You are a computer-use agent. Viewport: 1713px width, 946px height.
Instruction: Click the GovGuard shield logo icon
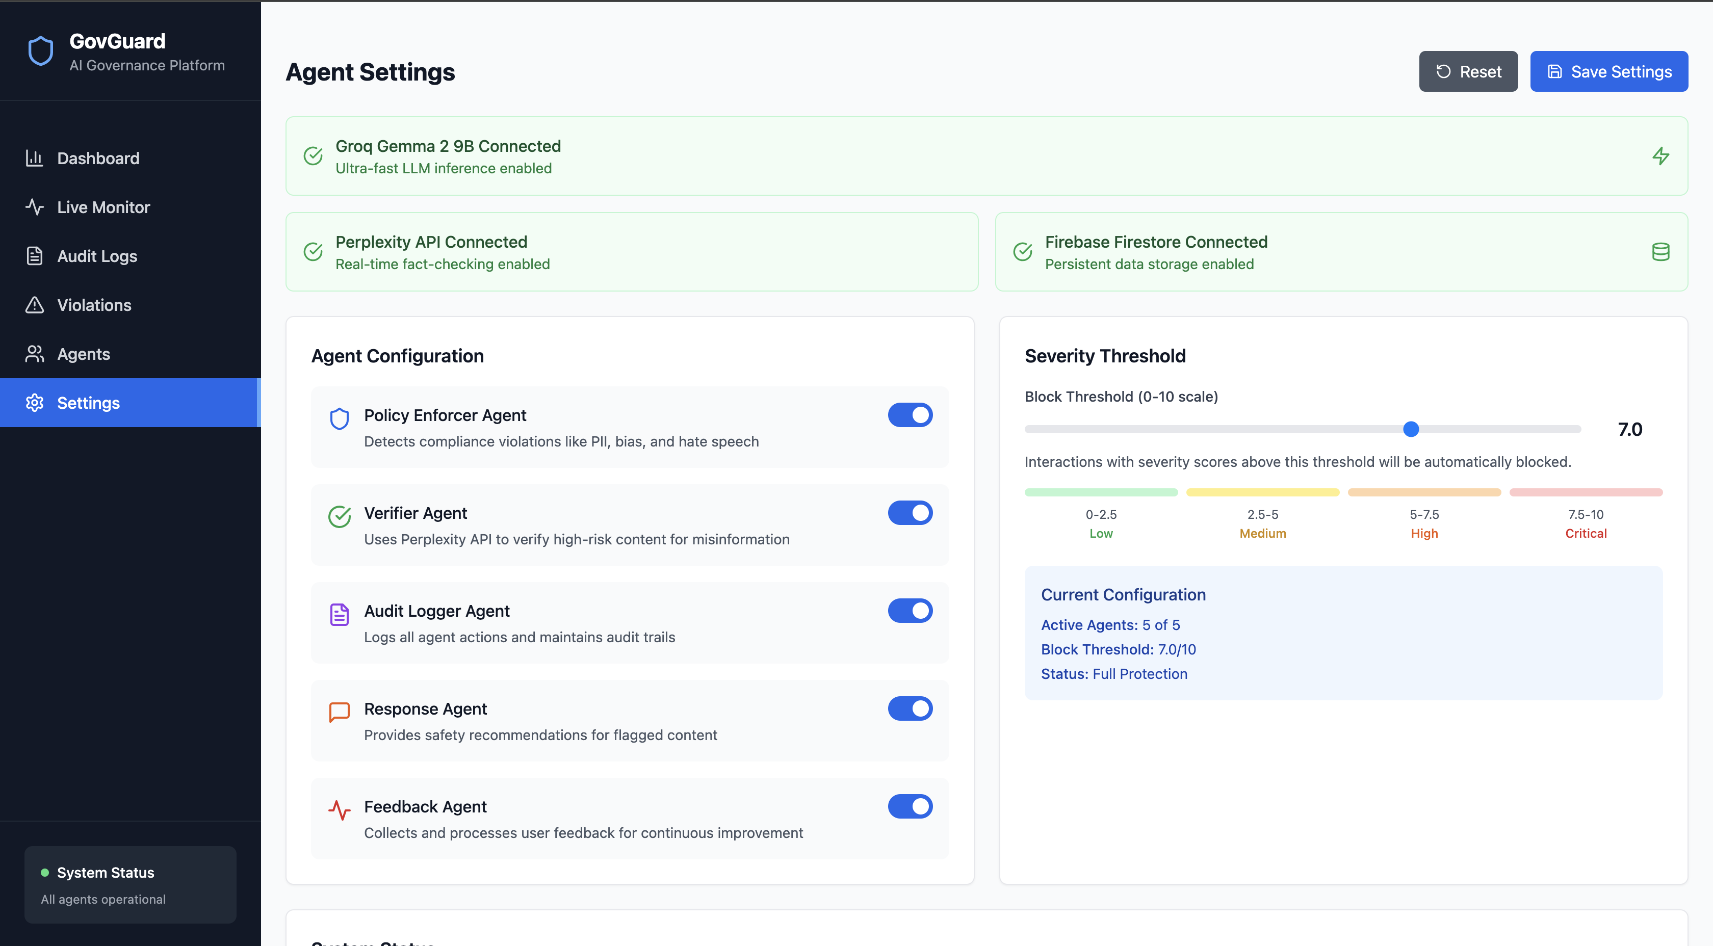tap(41, 51)
